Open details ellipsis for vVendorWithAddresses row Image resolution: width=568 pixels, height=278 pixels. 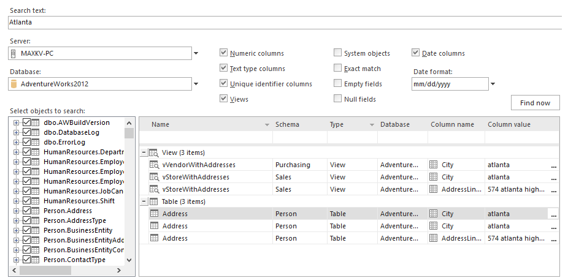tap(553, 165)
